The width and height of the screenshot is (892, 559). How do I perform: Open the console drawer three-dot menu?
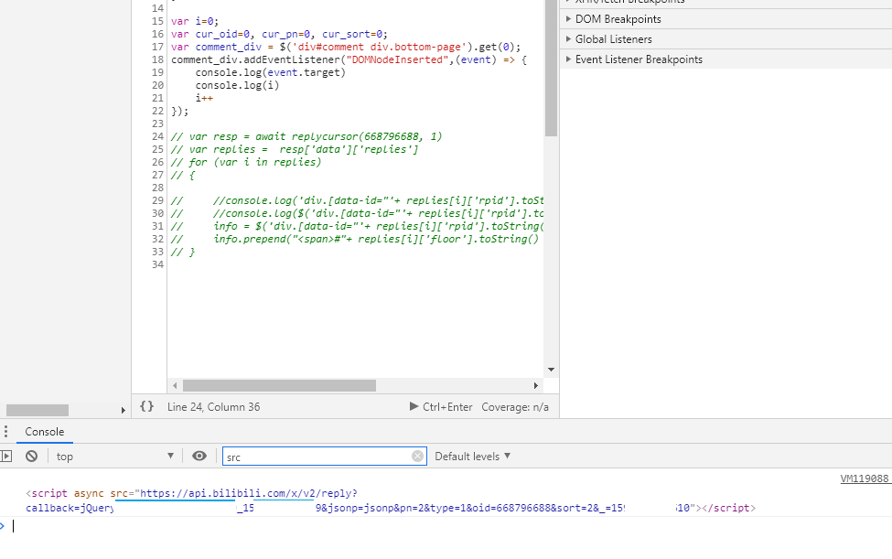click(x=5, y=432)
